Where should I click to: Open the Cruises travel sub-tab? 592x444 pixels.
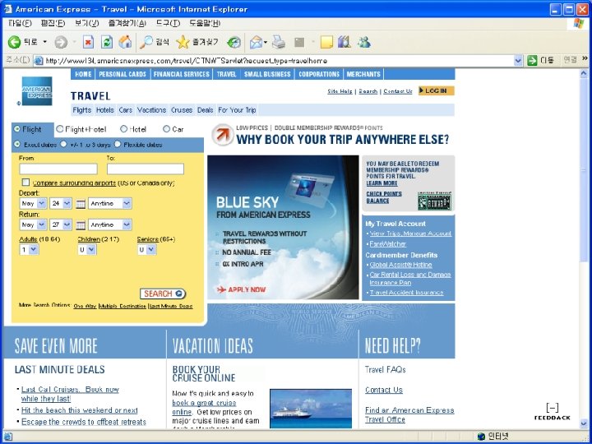coord(182,110)
